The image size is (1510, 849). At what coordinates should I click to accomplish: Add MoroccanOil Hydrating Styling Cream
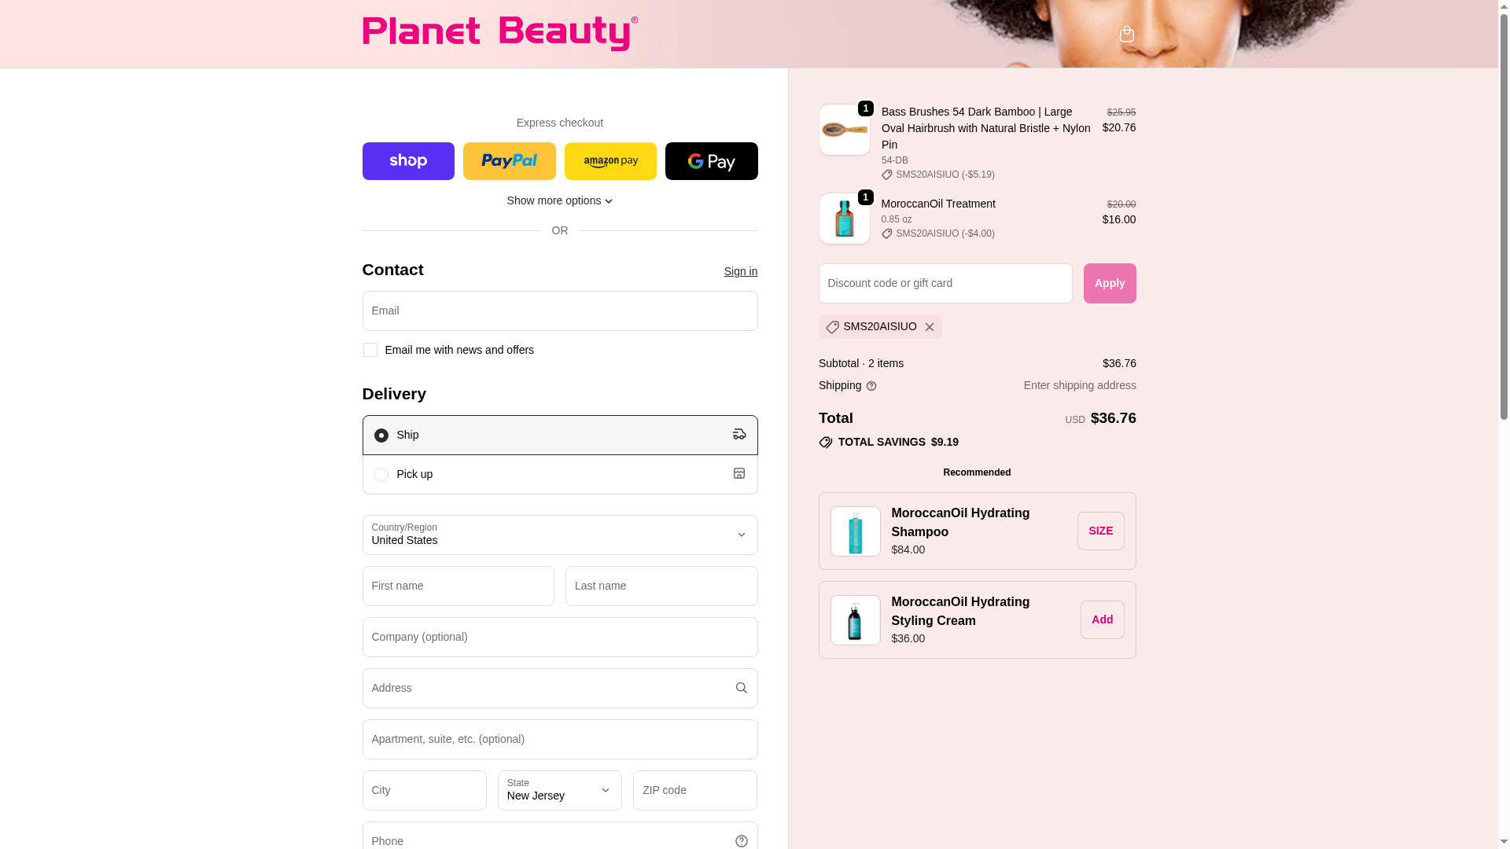click(x=1103, y=619)
